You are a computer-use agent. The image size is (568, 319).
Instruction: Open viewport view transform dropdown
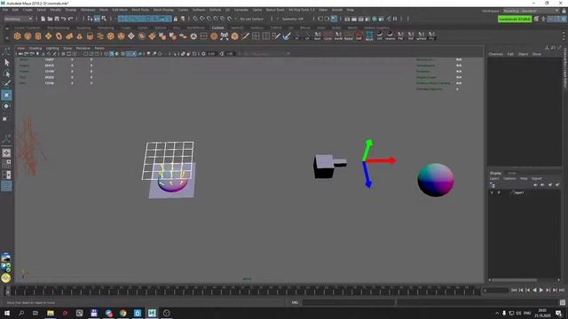point(266,54)
